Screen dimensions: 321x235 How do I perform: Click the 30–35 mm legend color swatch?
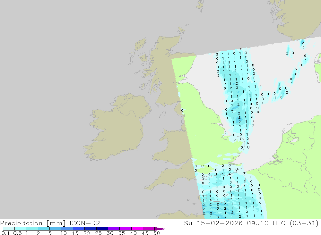click(x=114, y=229)
